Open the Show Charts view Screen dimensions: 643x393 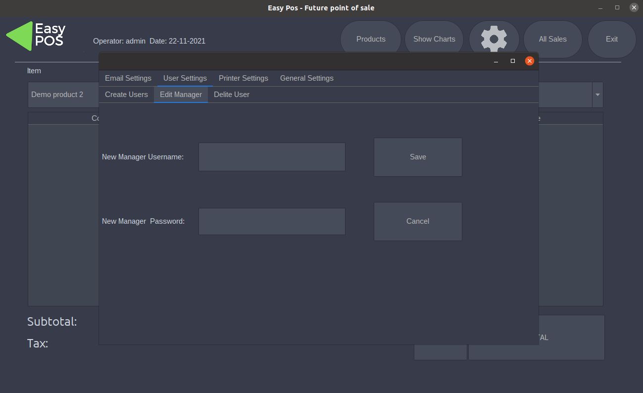point(434,39)
